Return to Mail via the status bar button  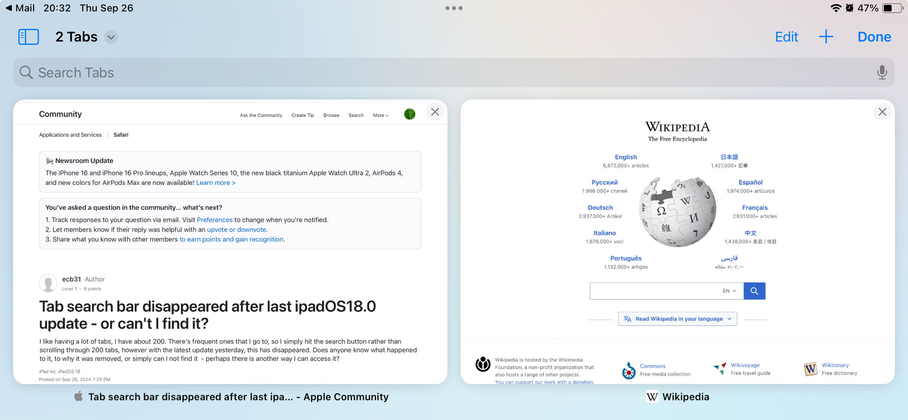point(20,7)
